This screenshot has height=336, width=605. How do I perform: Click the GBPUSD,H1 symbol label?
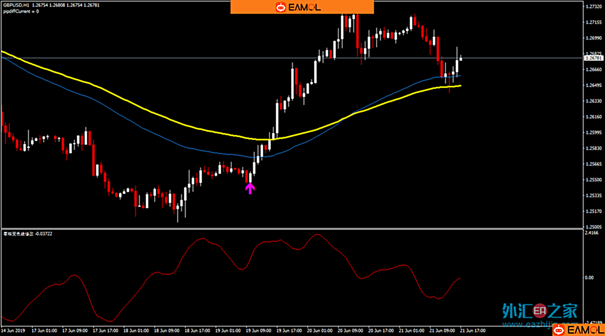coord(16,5)
